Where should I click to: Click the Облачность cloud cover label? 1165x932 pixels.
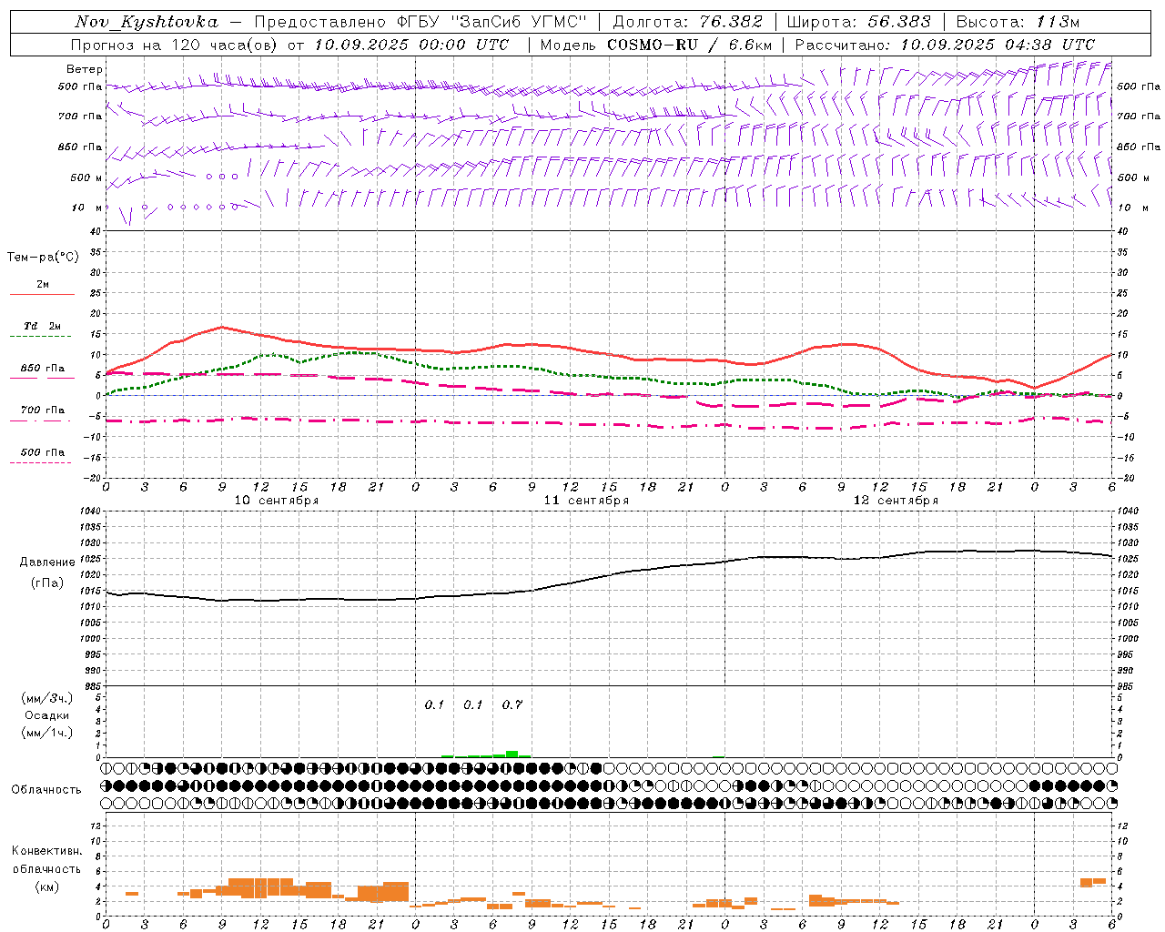point(46,789)
